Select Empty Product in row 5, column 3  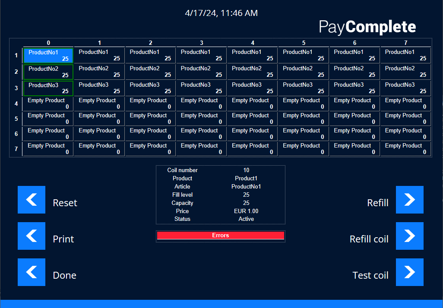(201, 119)
